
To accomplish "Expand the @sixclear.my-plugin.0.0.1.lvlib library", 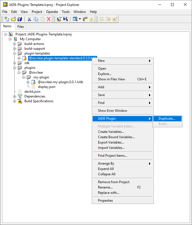I will [28, 82].
